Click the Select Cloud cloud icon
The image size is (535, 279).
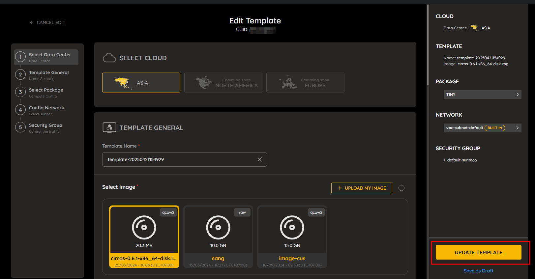(109, 58)
